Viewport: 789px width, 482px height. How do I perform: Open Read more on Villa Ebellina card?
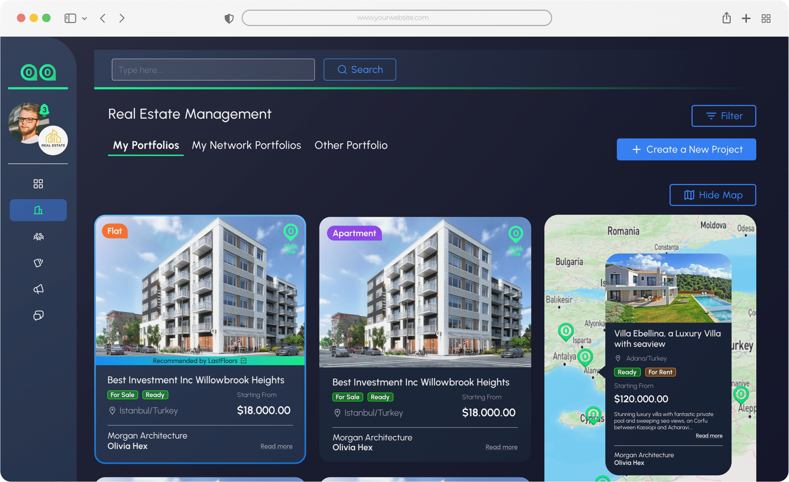pos(709,435)
